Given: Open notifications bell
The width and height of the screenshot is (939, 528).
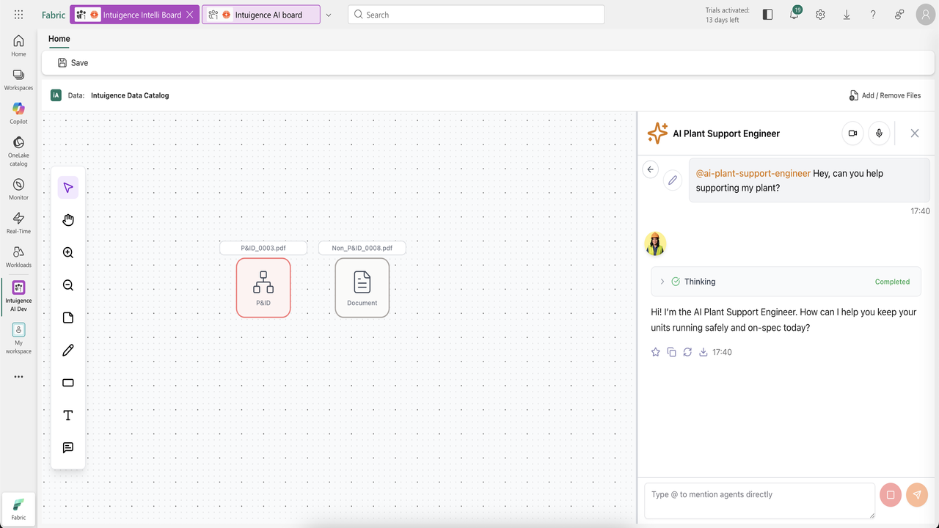Looking at the screenshot, I should pyautogui.click(x=794, y=14).
